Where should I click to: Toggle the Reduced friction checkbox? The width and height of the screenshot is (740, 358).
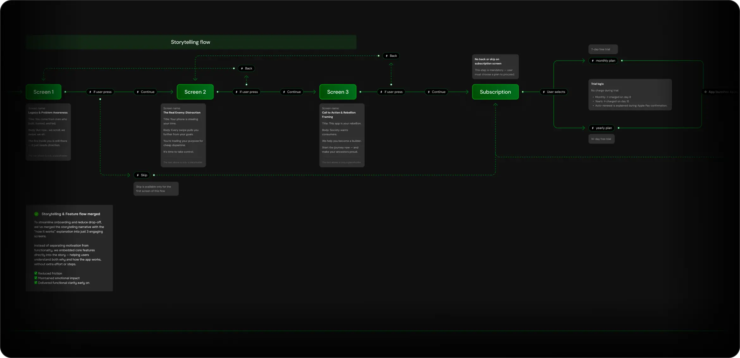(36, 273)
